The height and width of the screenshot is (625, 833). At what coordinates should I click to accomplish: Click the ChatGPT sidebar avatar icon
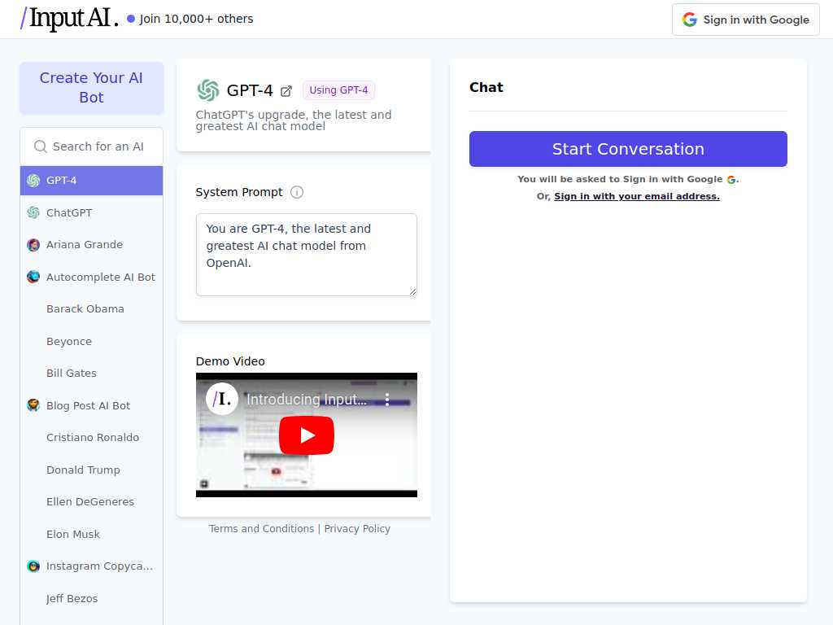point(33,212)
